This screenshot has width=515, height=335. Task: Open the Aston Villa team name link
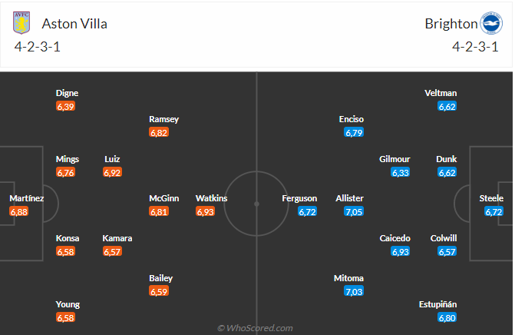point(74,24)
